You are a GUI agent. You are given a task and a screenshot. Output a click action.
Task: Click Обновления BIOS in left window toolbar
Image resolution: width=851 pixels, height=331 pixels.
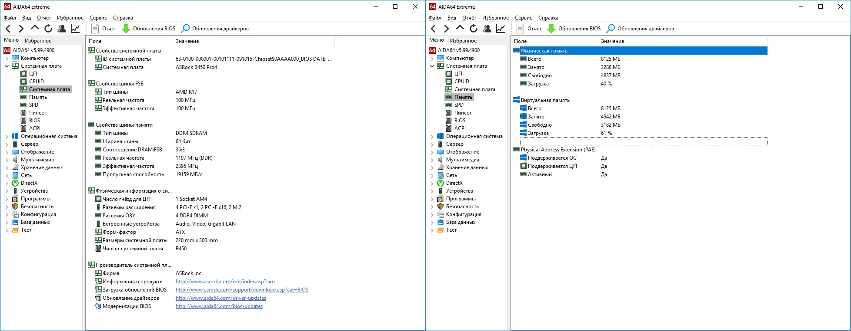(x=148, y=29)
